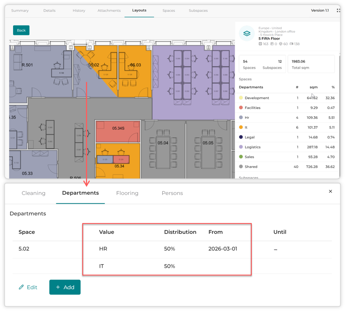
Task: Close the Departments details panel
Action: (330, 191)
